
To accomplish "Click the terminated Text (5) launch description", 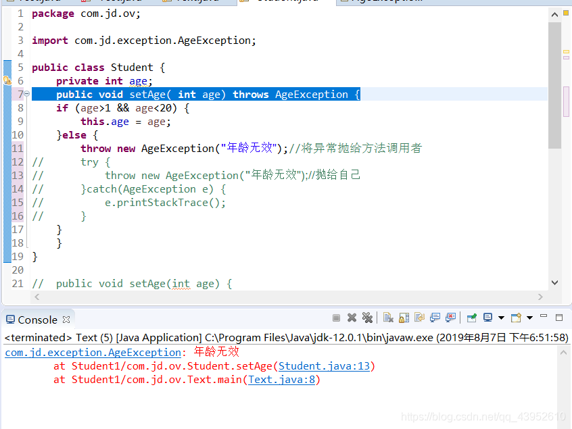I will tap(286, 338).
